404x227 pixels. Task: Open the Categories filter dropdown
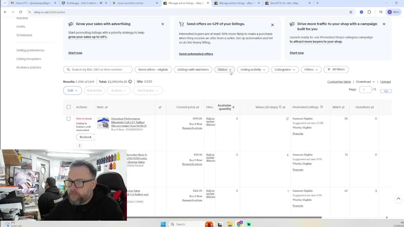(x=285, y=69)
